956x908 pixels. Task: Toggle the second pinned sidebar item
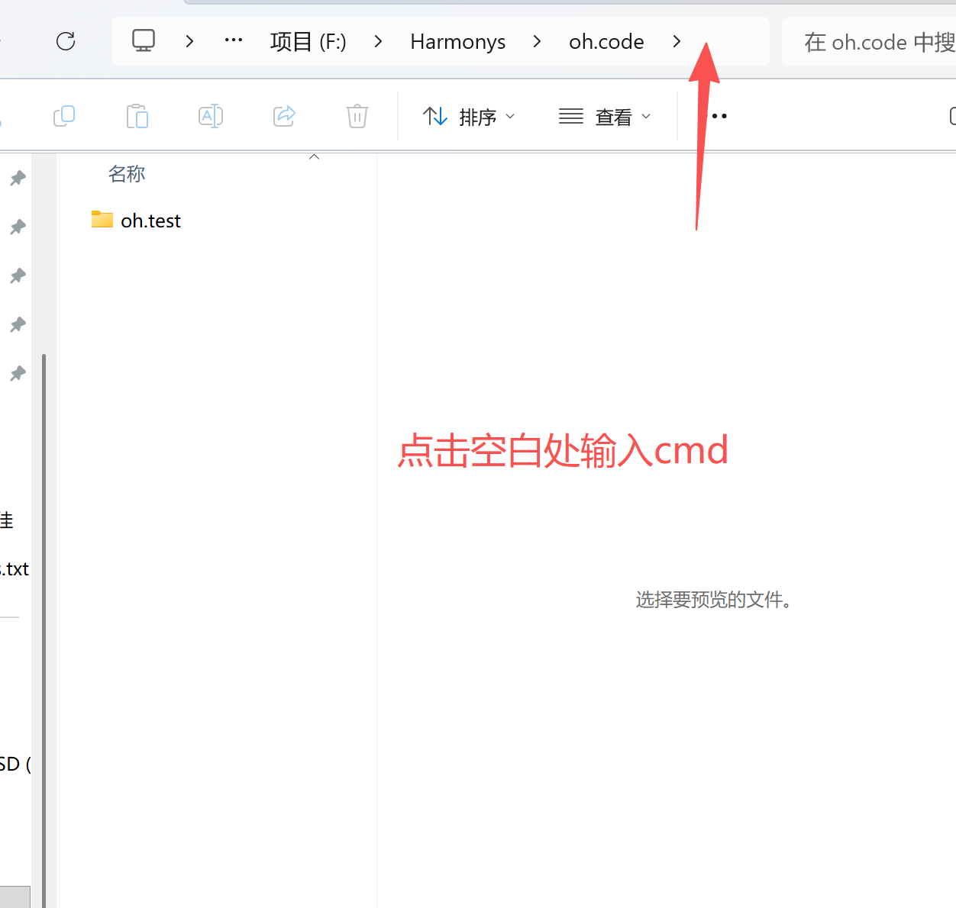coord(17,227)
